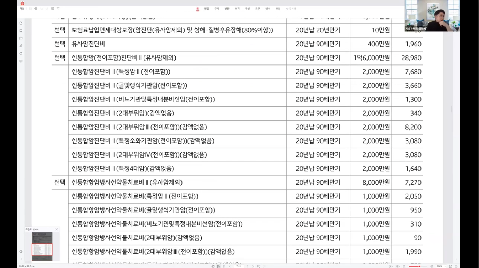Switch to the 변환 tab
The image size is (479, 268).
[x=227, y=8]
